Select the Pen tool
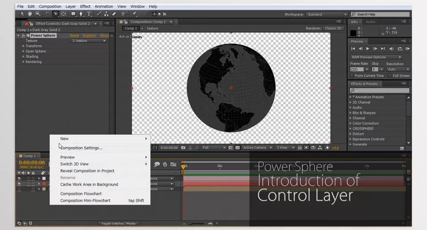 pos(81,14)
